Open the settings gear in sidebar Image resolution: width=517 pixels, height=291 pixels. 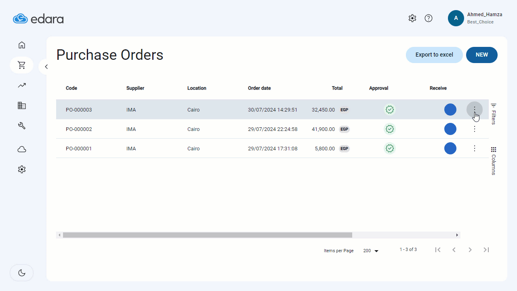(x=22, y=170)
